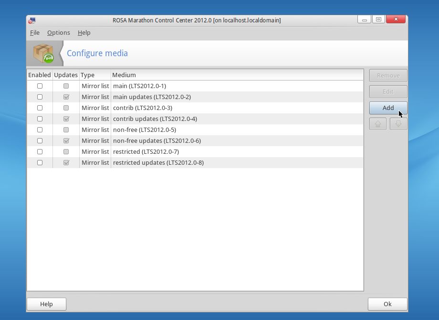Viewport: 439px width, 320px height.
Task: Click Mirror list type of restricted updates row
Action: tap(95, 163)
